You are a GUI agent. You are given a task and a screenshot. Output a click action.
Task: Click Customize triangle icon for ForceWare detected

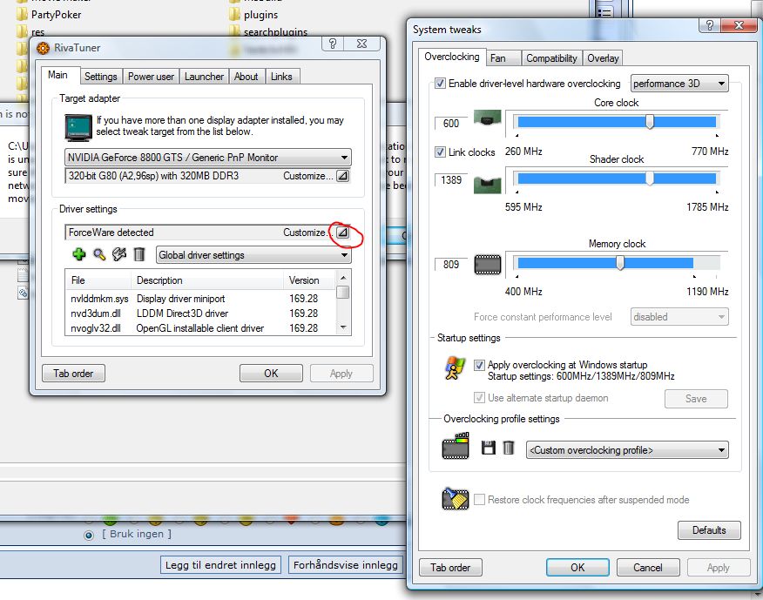coord(343,233)
